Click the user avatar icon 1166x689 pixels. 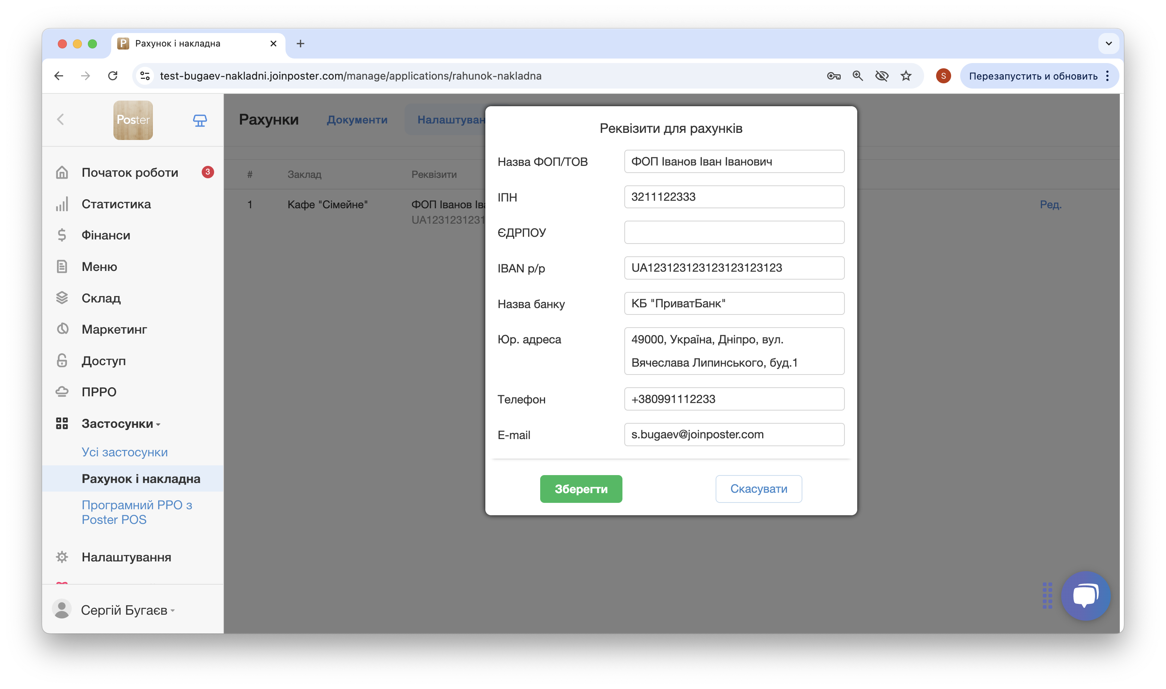(x=61, y=609)
